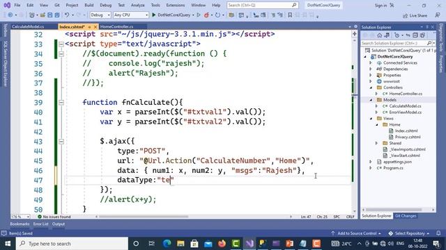Click the Save All toolbar icon

click(57, 15)
